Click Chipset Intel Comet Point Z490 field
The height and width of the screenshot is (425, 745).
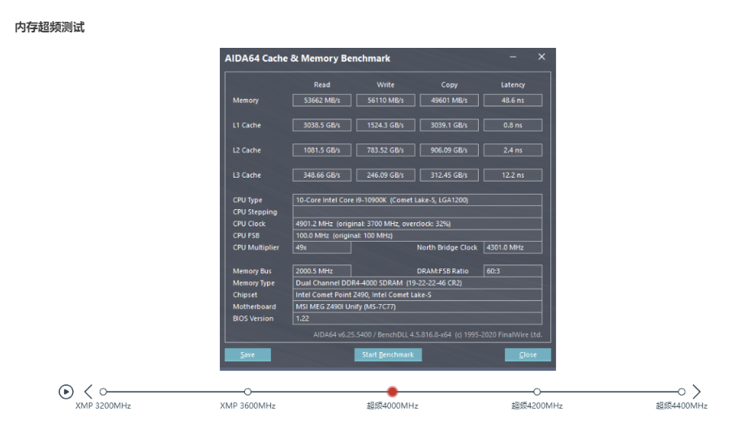[x=417, y=295]
